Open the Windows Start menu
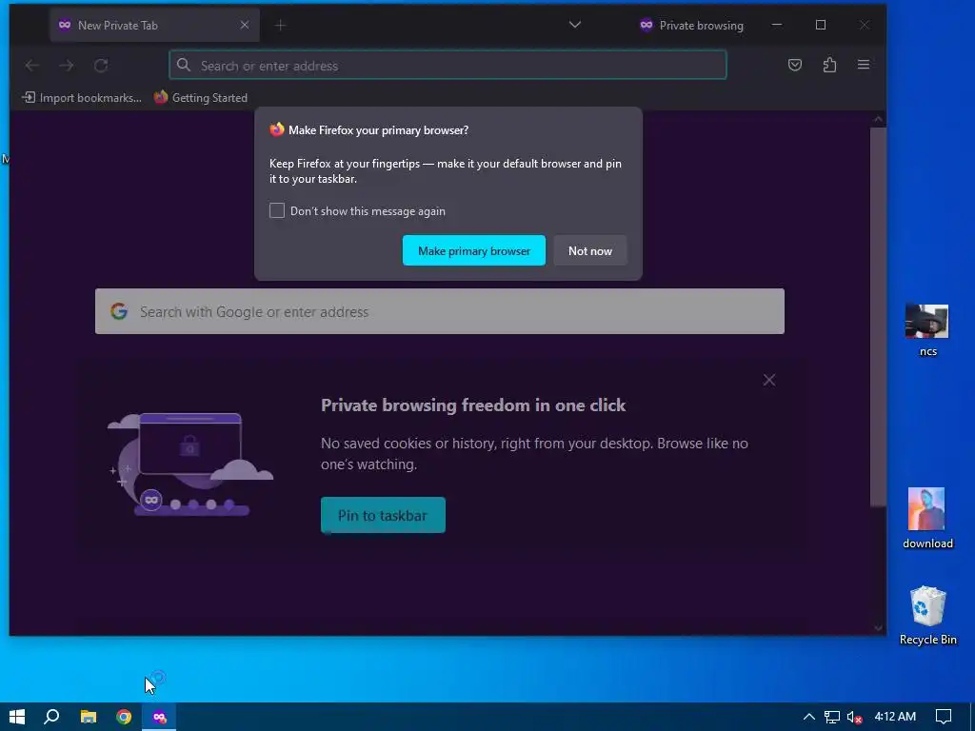975x731 pixels. (x=17, y=717)
